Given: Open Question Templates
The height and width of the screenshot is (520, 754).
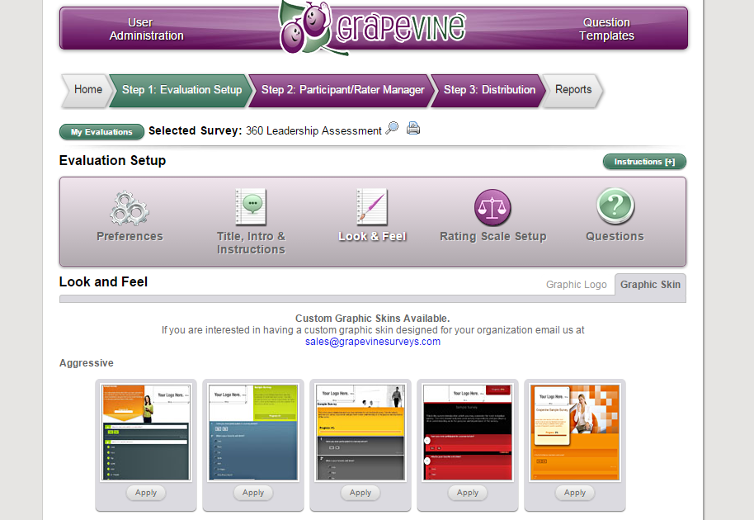Looking at the screenshot, I should pos(606,29).
